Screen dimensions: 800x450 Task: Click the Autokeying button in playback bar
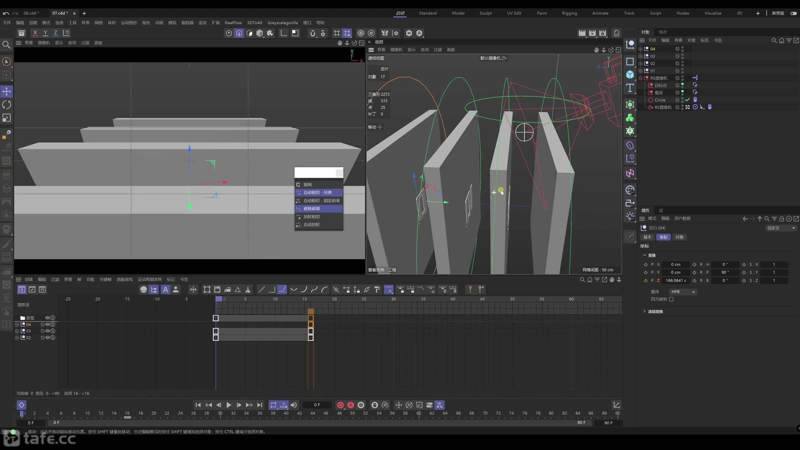pyautogui.click(x=351, y=405)
